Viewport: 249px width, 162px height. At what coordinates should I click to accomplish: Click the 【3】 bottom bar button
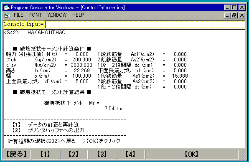coord(102,154)
